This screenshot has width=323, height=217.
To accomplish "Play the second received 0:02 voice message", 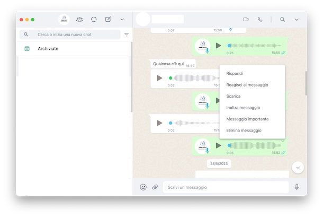I will [159, 123].
